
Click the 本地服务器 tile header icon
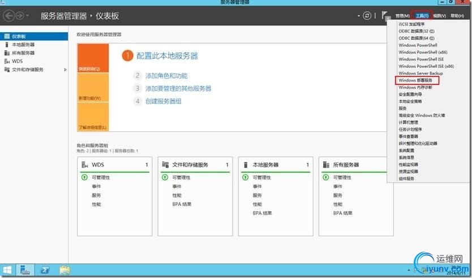246,165
